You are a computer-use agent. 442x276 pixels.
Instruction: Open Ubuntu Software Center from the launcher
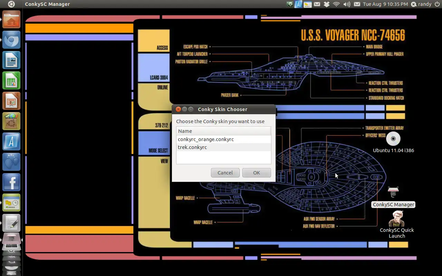[x=11, y=121]
